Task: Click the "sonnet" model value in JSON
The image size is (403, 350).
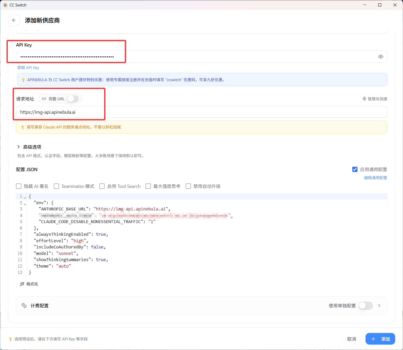Action: coord(66,253)
